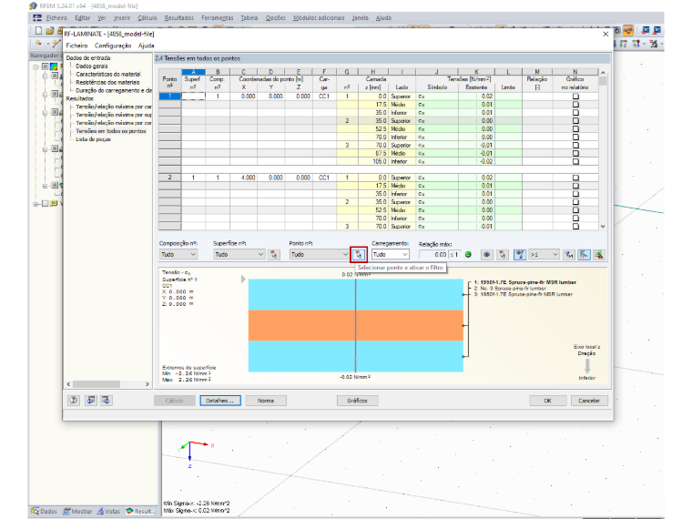Check the graphic box for point 1 row z 52.5

(575, 129)
